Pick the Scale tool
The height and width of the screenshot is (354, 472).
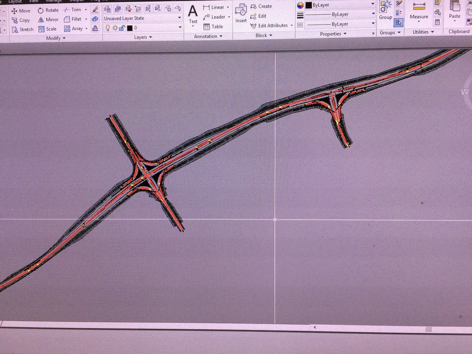[x=47, y=29]
